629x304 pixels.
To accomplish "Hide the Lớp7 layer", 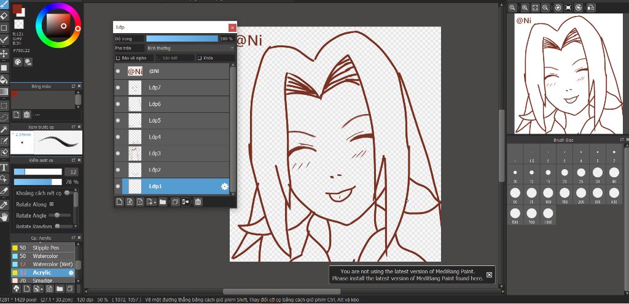I will 118,87.
